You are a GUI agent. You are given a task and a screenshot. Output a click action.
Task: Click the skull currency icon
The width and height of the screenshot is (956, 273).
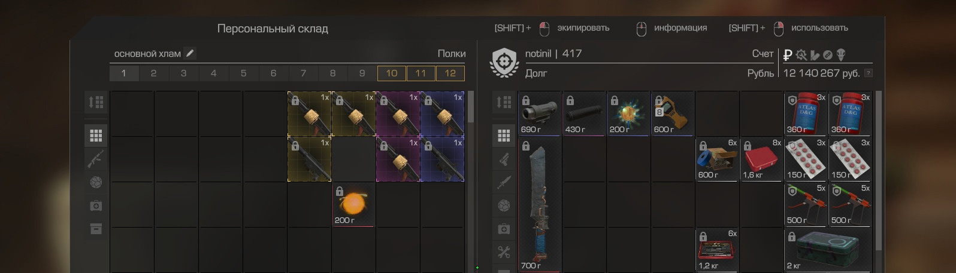tap(841, 55)
